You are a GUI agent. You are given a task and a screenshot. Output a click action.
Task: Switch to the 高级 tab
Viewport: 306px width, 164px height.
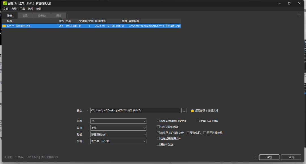tap(25, 15)
